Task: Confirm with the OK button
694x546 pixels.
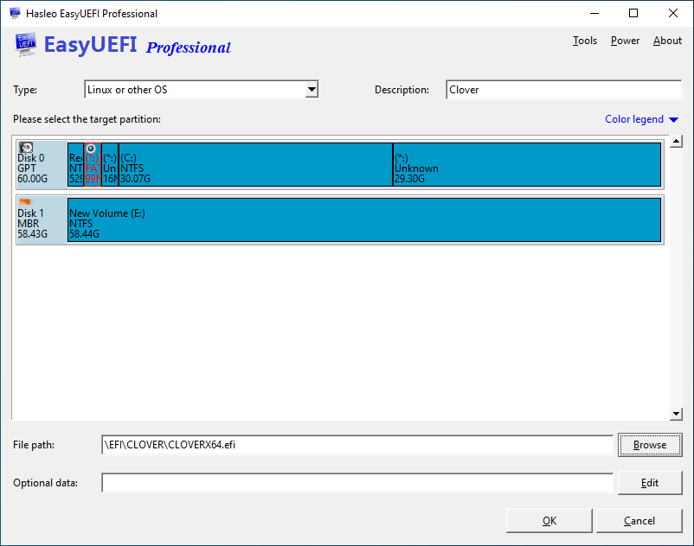Action: (549, 521)
